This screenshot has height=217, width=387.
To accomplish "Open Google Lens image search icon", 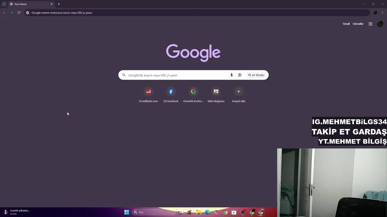I will point(240,75).
